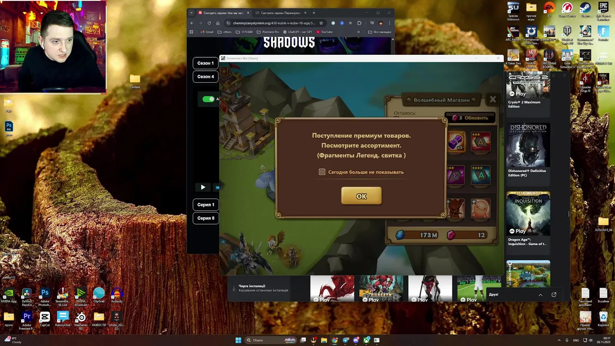Screen dimensions: 615x346
Task: Launch Adobe Photoshop shortcut near DaVinci
Action: 45,296
